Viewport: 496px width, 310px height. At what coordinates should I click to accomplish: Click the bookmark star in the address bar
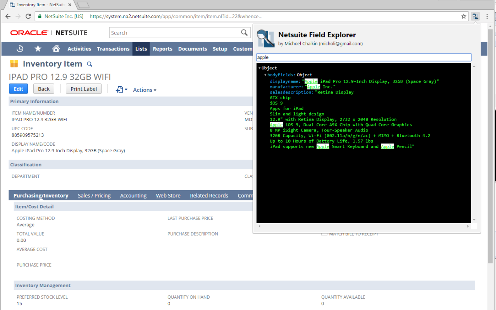tap(464, 16)
